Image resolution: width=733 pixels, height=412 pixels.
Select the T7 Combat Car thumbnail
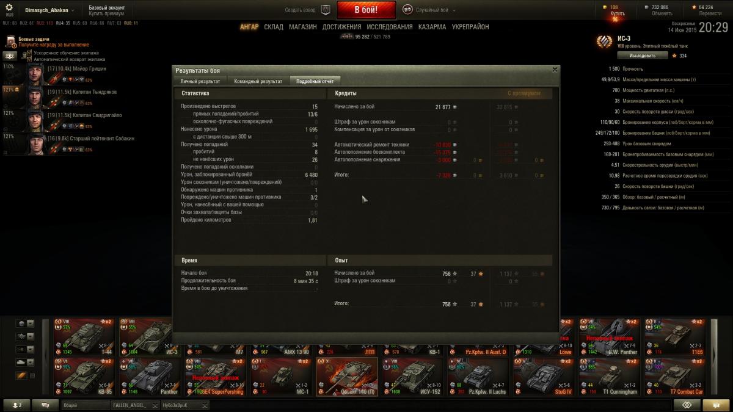[674, 377]
